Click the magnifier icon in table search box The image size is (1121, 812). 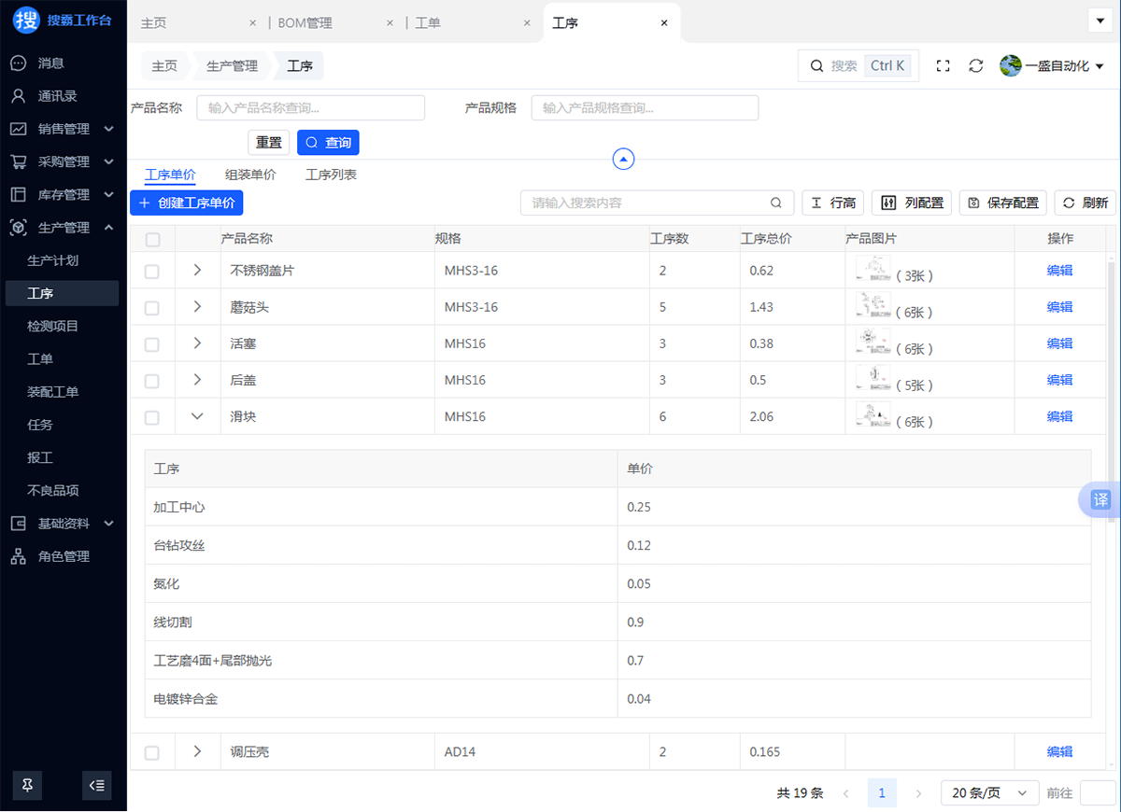(x=775, y=203)
